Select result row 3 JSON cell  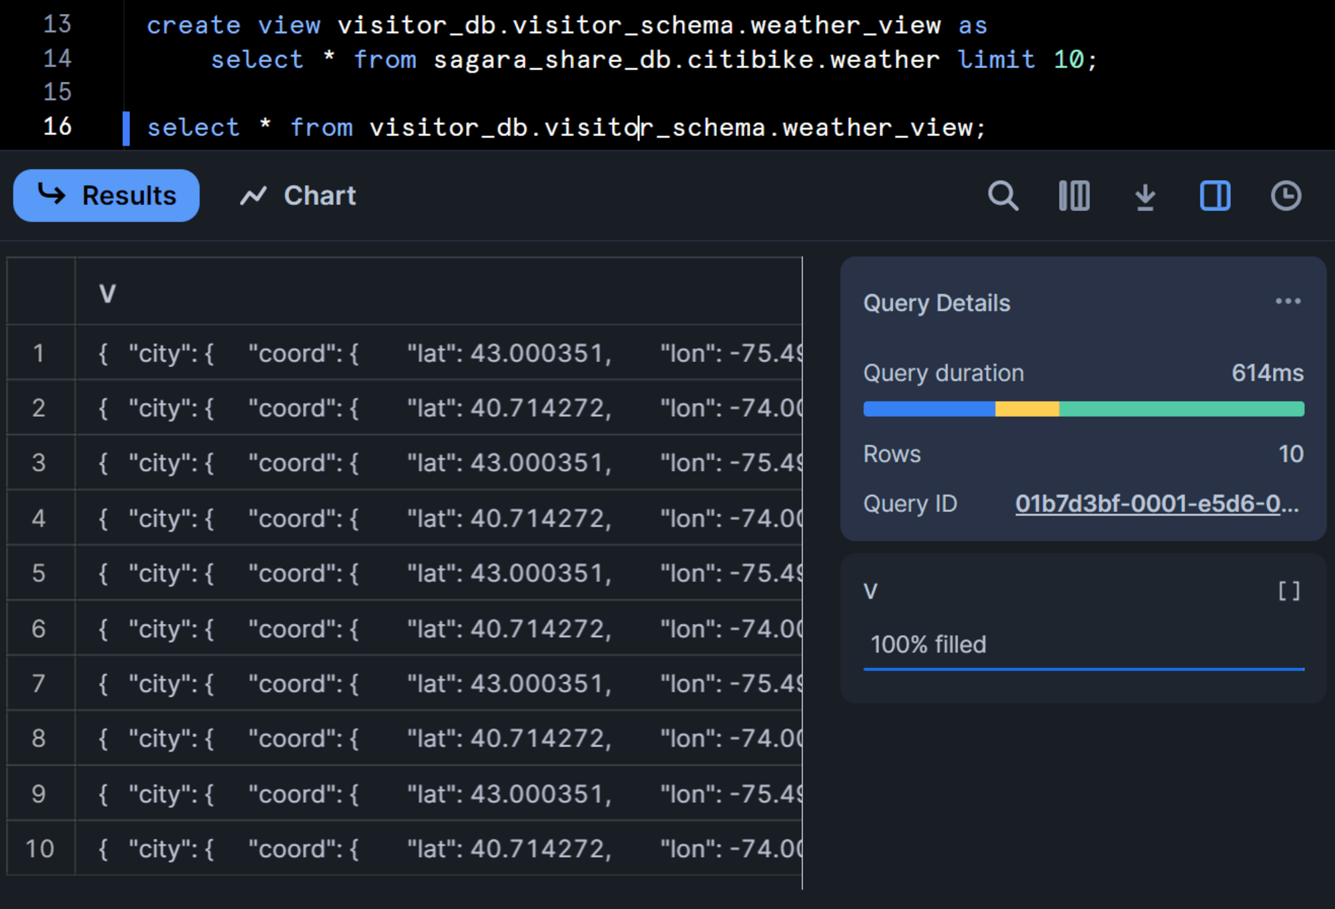click(x=439, y=463)
